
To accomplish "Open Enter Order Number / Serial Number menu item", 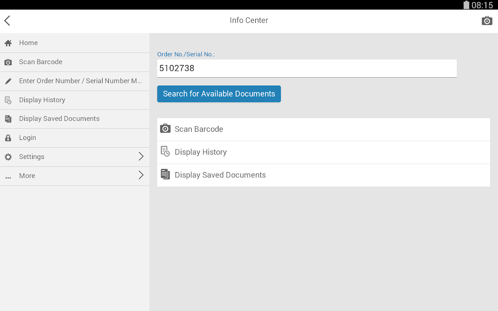I will pyautogui.click(x=74, y=81).
